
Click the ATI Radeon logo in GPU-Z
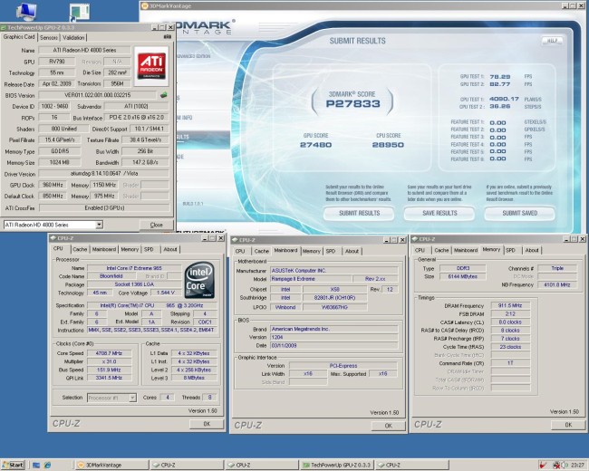pos(151,66)
